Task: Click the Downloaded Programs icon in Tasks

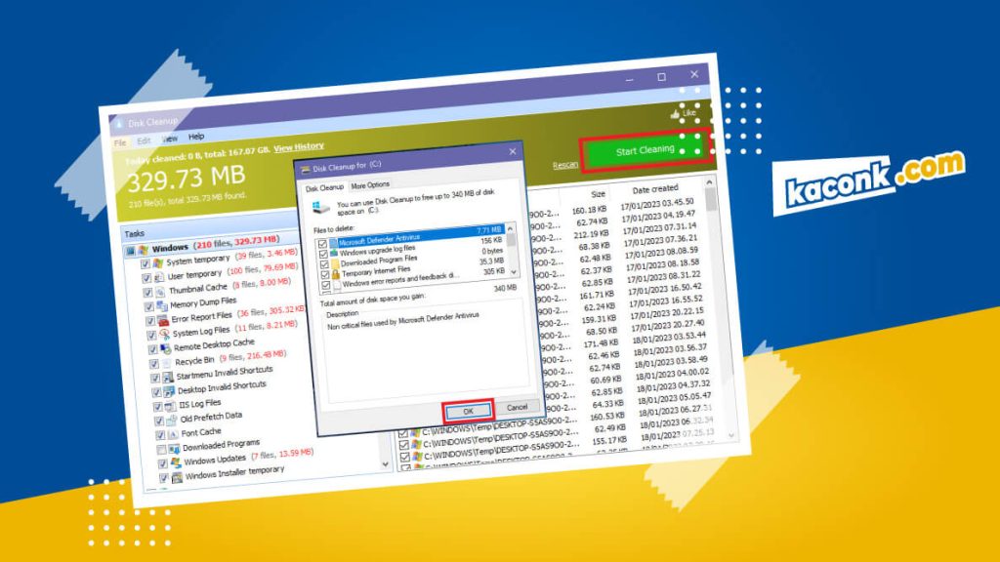Action: [x=174, y=449]
